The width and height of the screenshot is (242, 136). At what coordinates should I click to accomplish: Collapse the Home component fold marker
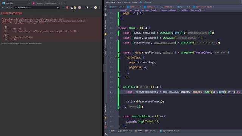pyautogui.click(x=119, y=28)
